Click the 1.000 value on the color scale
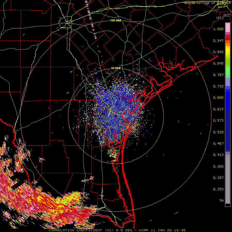The image size is (232, 232). click(218, 29)
